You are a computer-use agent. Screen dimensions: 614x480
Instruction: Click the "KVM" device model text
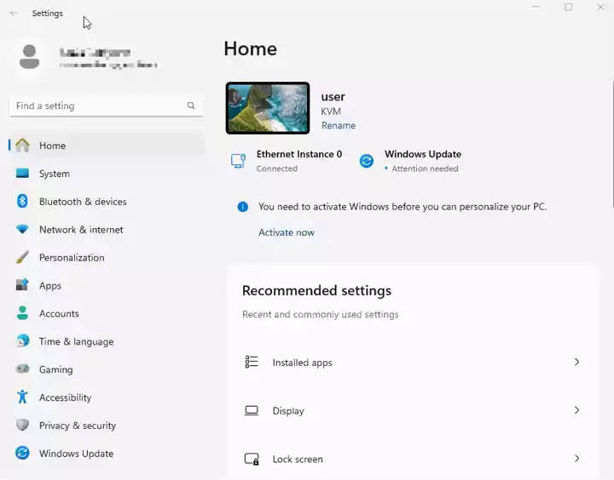pos(331,111)
